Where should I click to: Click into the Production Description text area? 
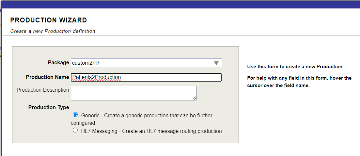tap(133, 93)
